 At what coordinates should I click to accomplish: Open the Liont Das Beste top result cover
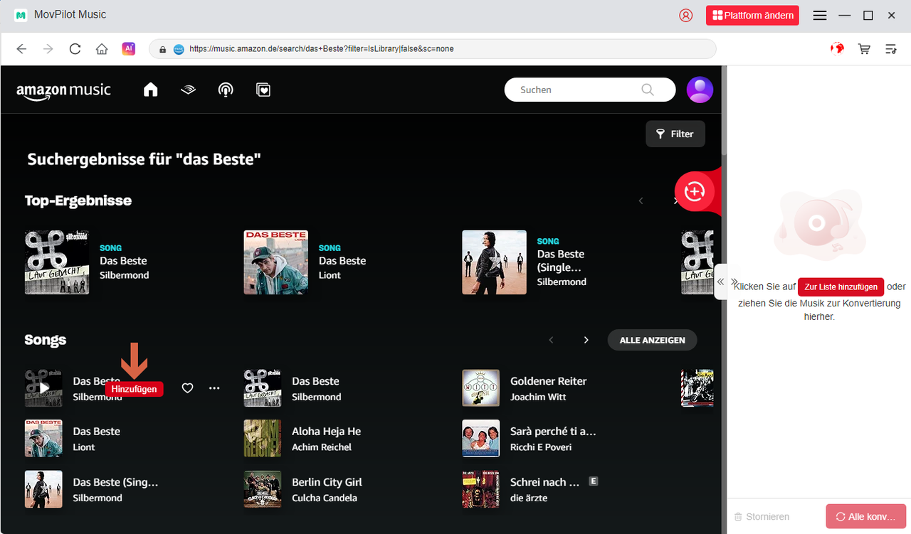(x=276, y=262)
